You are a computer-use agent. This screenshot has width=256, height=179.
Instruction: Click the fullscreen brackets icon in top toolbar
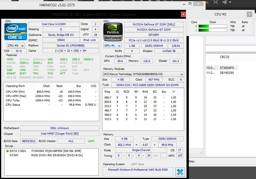pos(216,2)
